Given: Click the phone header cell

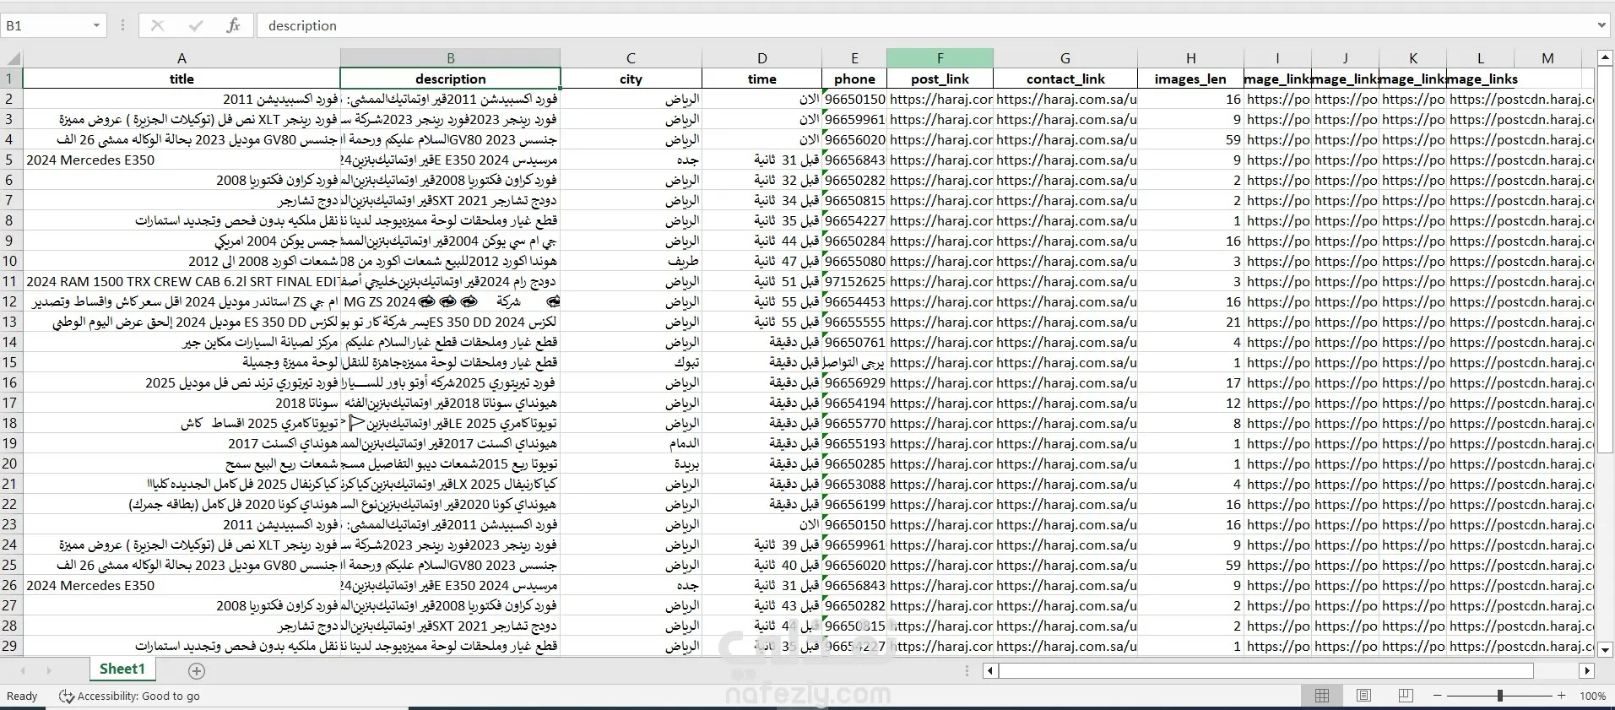Looking at the screenshot, I should click(854, 79).
